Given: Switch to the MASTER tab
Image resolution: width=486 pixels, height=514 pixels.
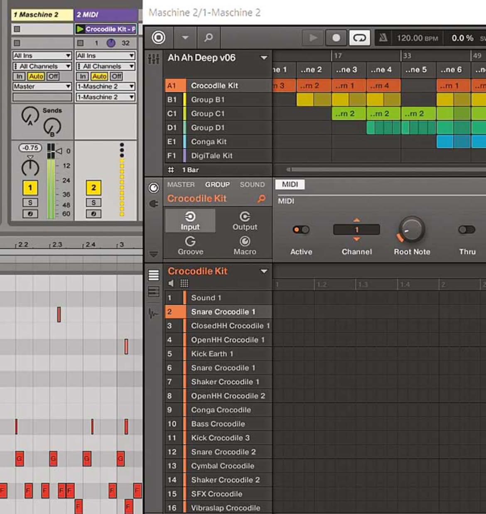Looking at the screenshot, I should tap(181, 185).
